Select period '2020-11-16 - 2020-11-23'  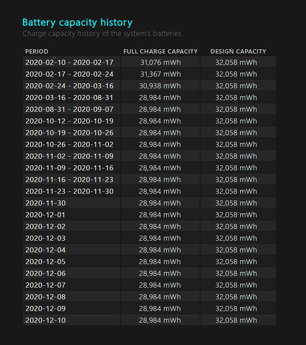(x=69, y=179)
